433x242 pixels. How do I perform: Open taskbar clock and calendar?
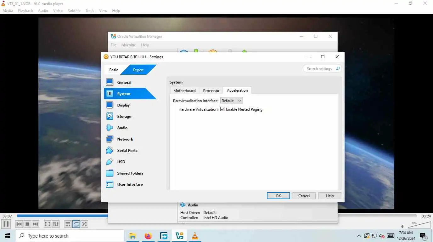pos(405,236)
